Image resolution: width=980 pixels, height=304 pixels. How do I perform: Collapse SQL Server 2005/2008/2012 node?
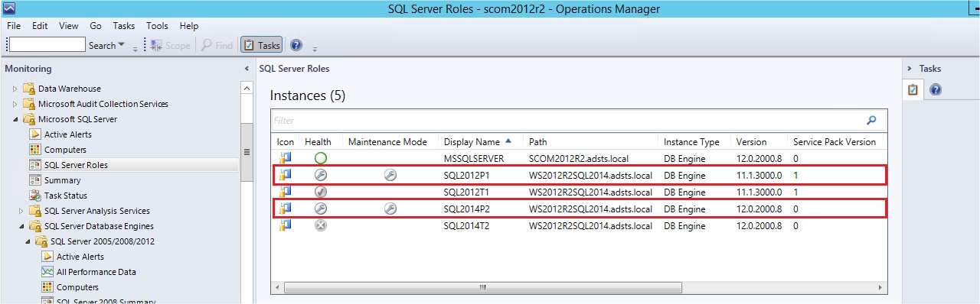[x=27, y=241]
